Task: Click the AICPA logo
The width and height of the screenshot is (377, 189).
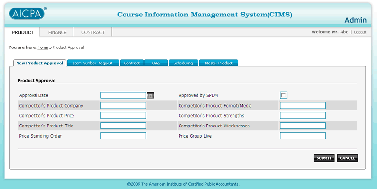Action: 27,14
